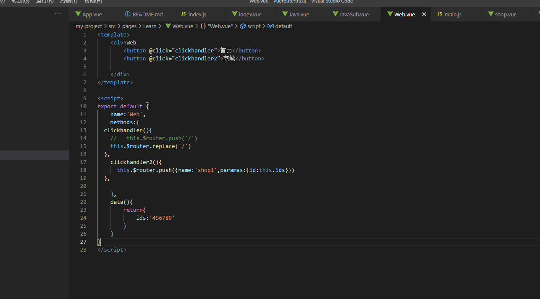Click the JS icon on main.js tab
Image resolution: width=540 pixels, height=299 pixels.
click(440, 14)
